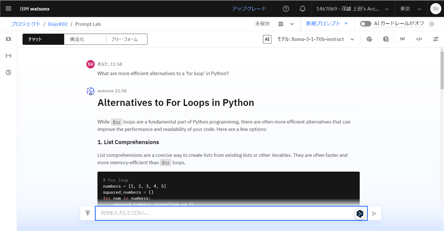Viewport: 444px width, 231px height.
Task: Show the prompt text with TXT icon
Action: (x=402, y=39)
